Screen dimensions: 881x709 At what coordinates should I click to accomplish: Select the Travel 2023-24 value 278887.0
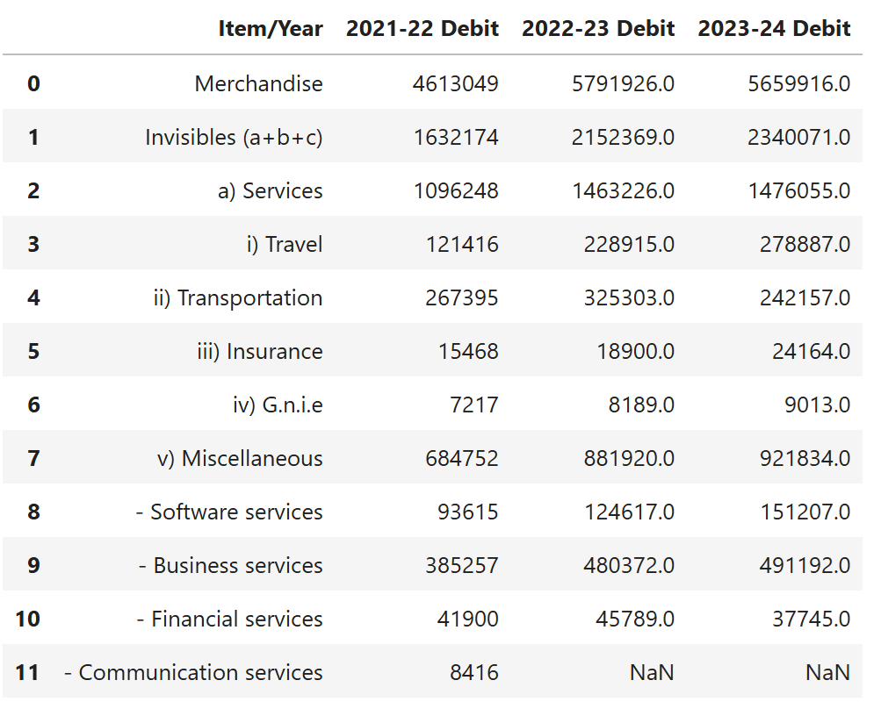805,245
